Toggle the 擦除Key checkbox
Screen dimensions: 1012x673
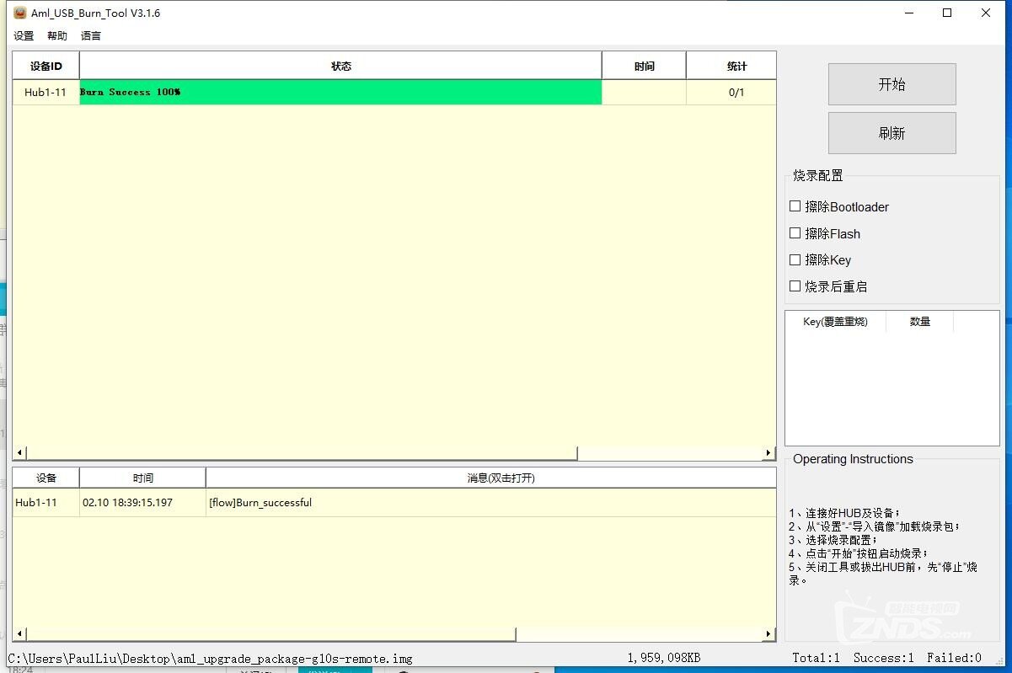click(x=795, y=259)
